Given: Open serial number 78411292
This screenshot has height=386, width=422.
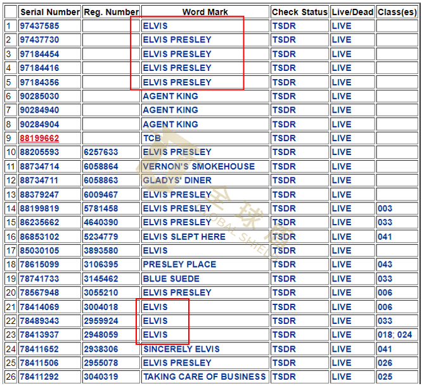Looking at the screenshot, I should 39,377.
